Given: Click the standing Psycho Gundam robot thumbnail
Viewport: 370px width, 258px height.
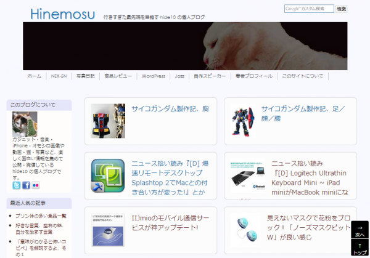Looking at the screenshot, I should pyautogui.click(x=243, y=121).
